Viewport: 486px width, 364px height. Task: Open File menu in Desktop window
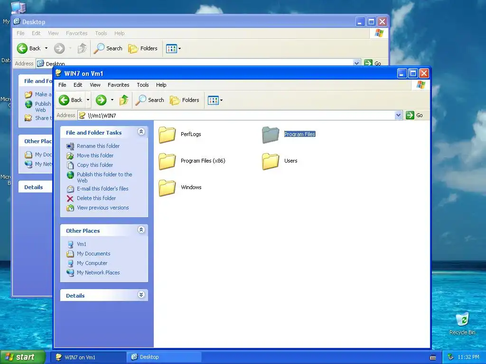[x=20, y=33]
